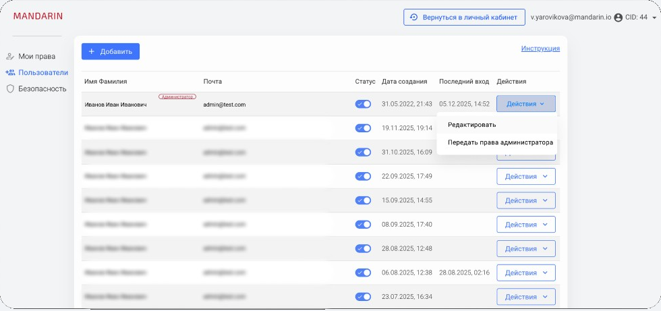This screenshot has height=311, width=661.
Task: Expand account menu arrow beside CID: 44
Action: pos(654,18)
